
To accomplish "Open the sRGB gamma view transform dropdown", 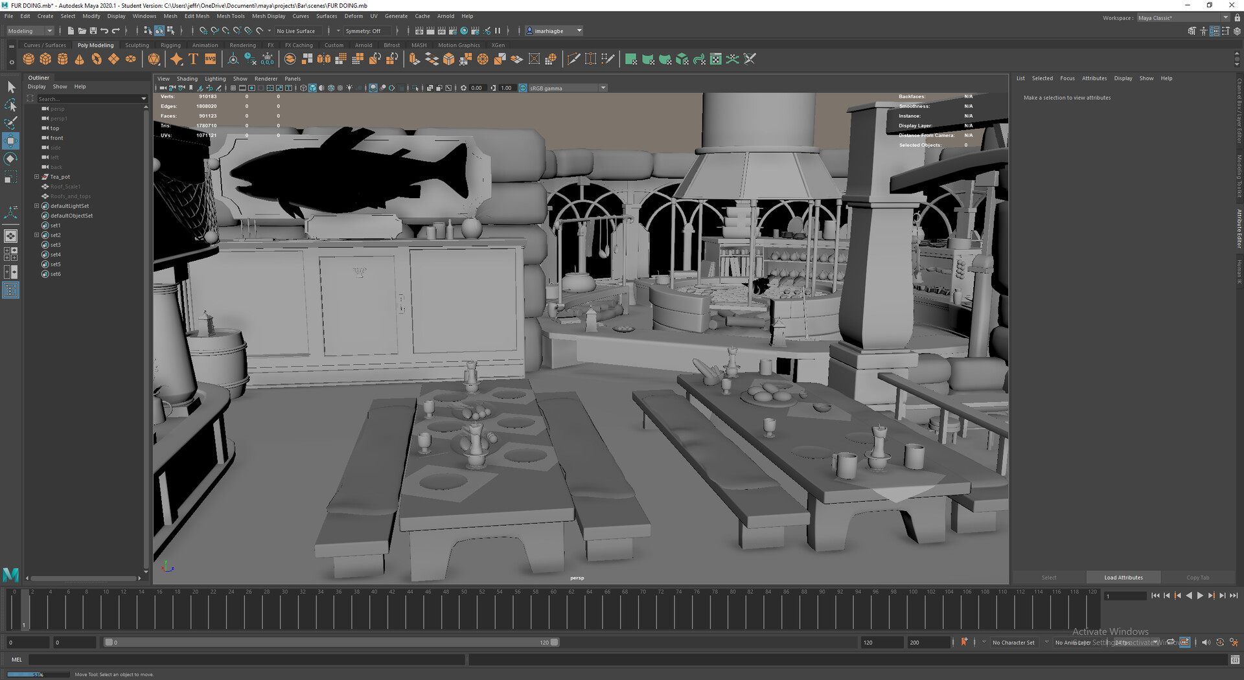I will [568, 87].
